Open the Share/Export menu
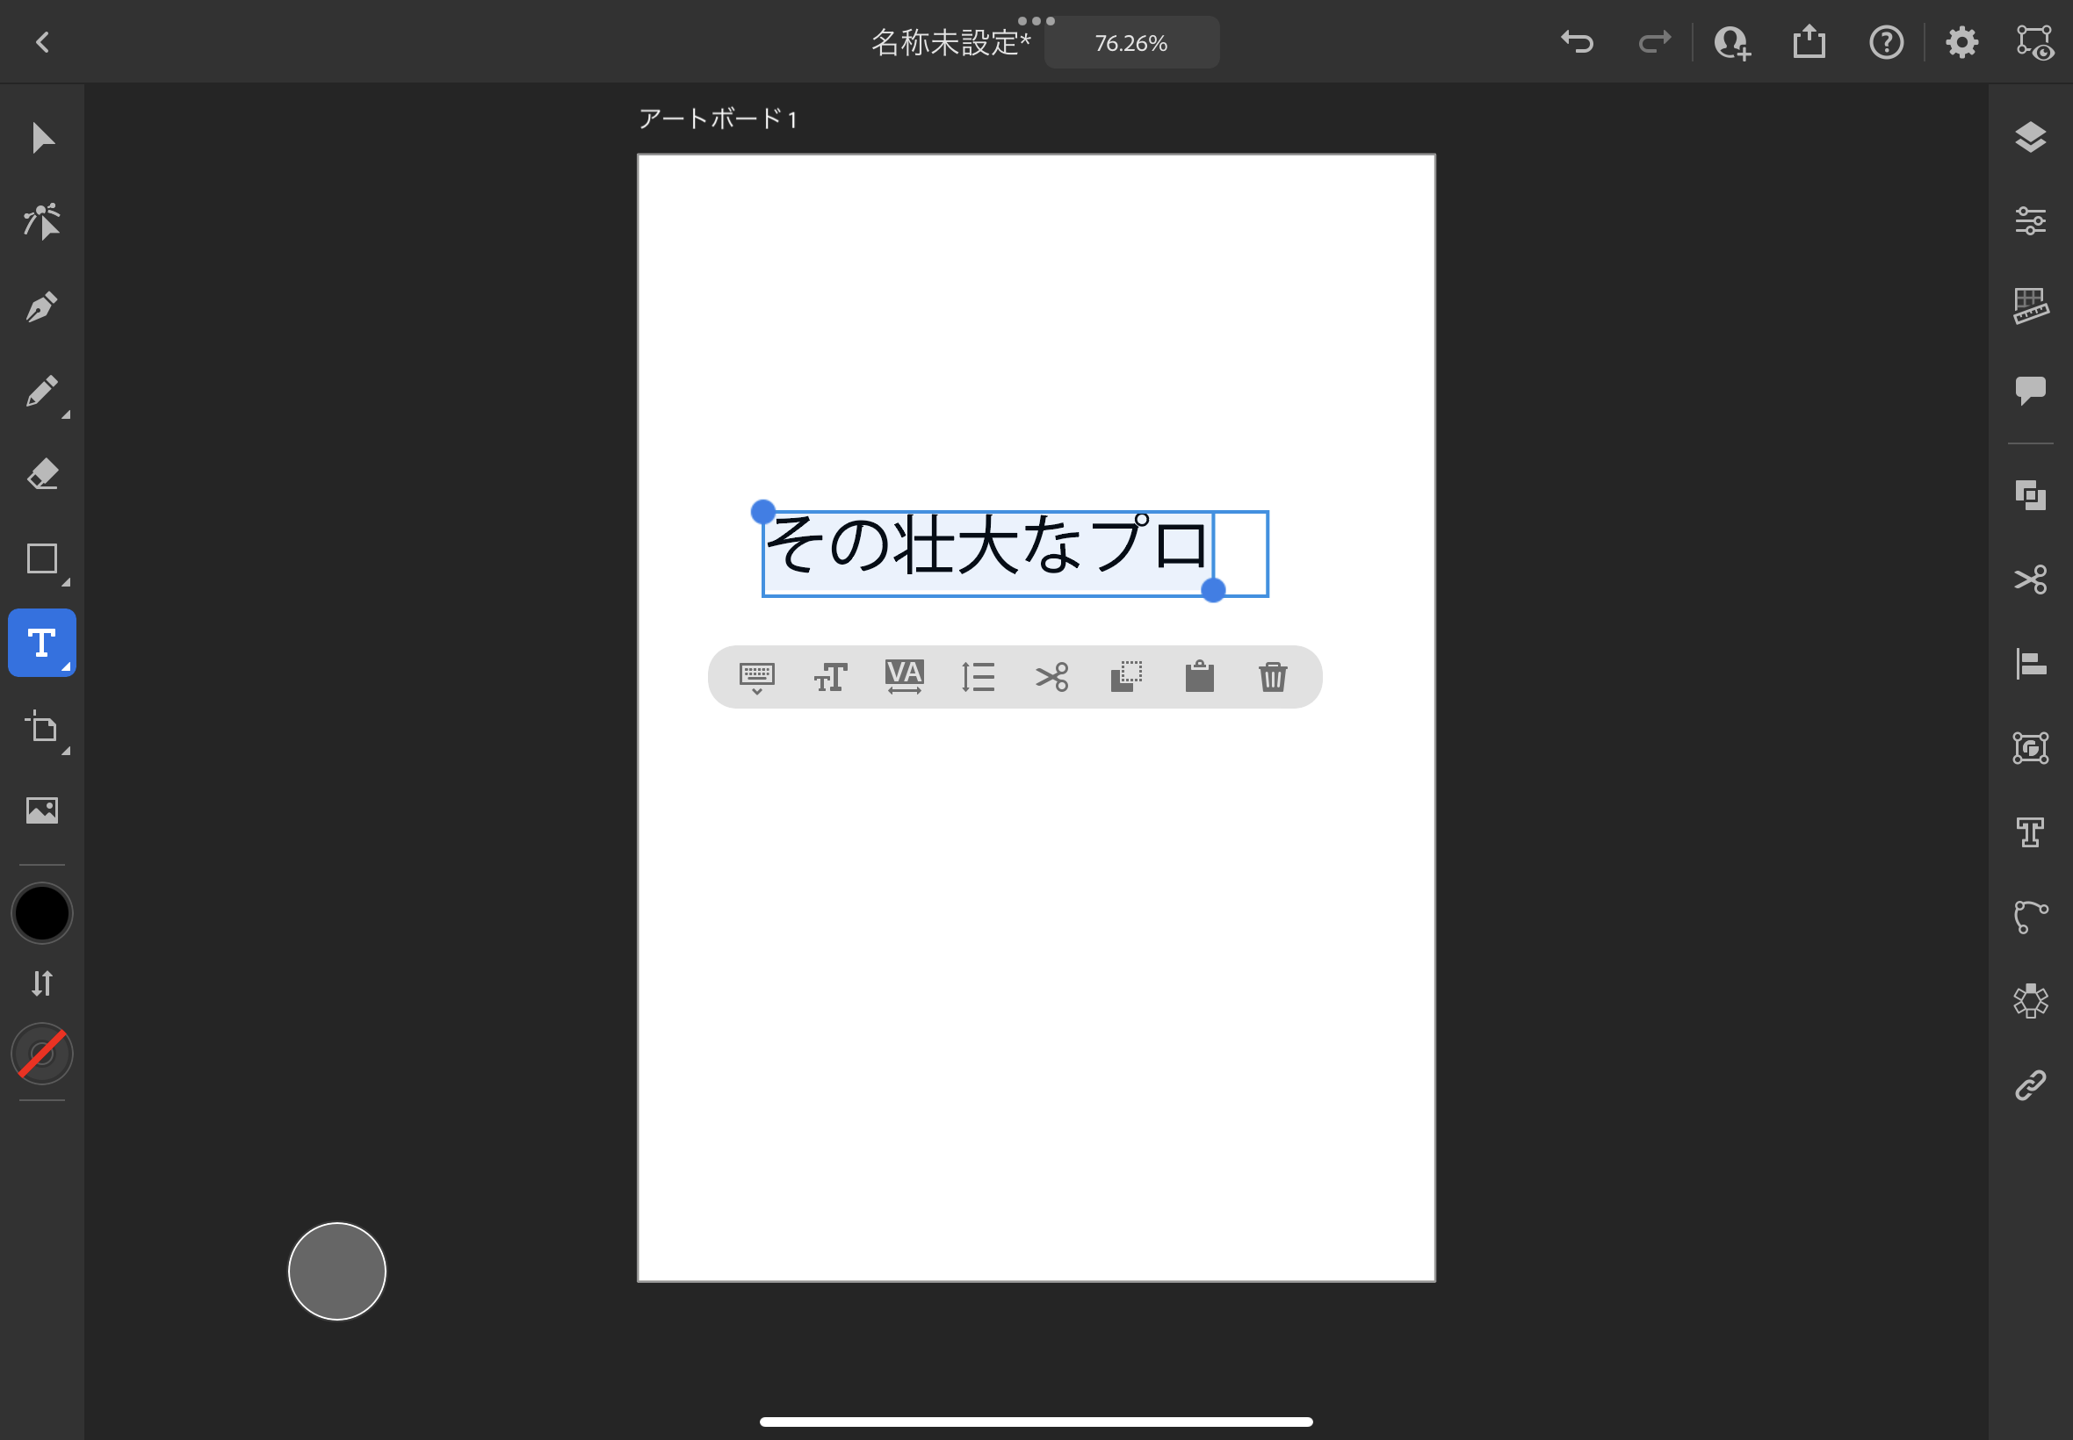Image resolution: width=2073 pixels, height=1440 pixels. coord(1809,41)
